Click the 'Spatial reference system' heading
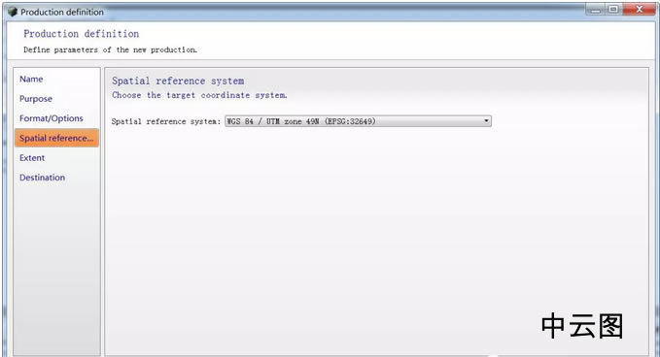Viewport: 660px width, 357px height. 178,81
